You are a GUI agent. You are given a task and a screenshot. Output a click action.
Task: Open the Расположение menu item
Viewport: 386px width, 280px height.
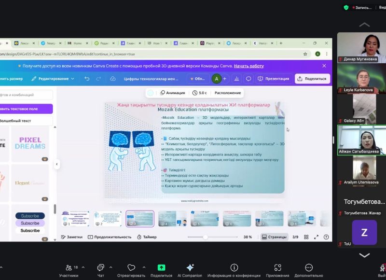click(228, 93)
